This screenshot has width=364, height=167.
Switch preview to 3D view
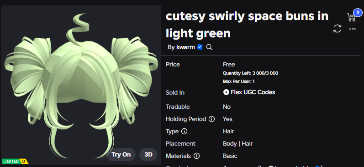pyautogui.click(x=148, y=155)
